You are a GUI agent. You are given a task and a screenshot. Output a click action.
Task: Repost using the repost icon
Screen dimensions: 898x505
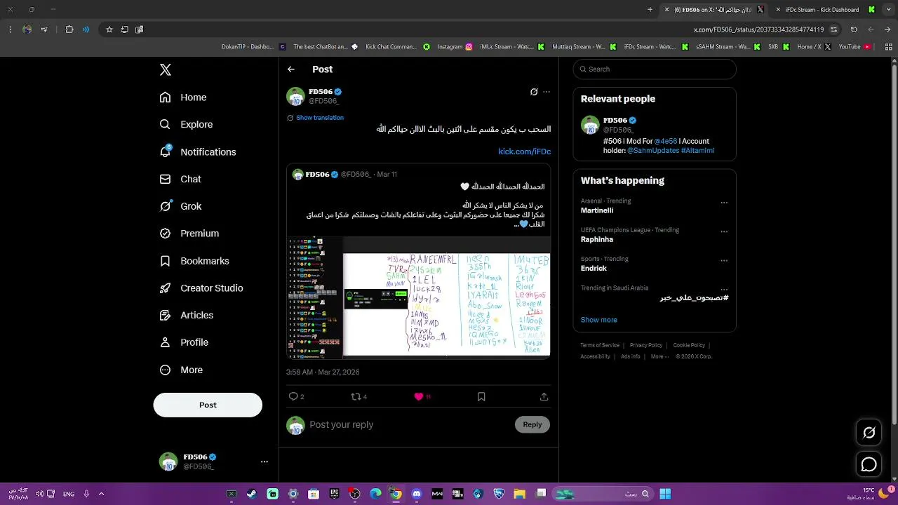[x=356, y=396]
